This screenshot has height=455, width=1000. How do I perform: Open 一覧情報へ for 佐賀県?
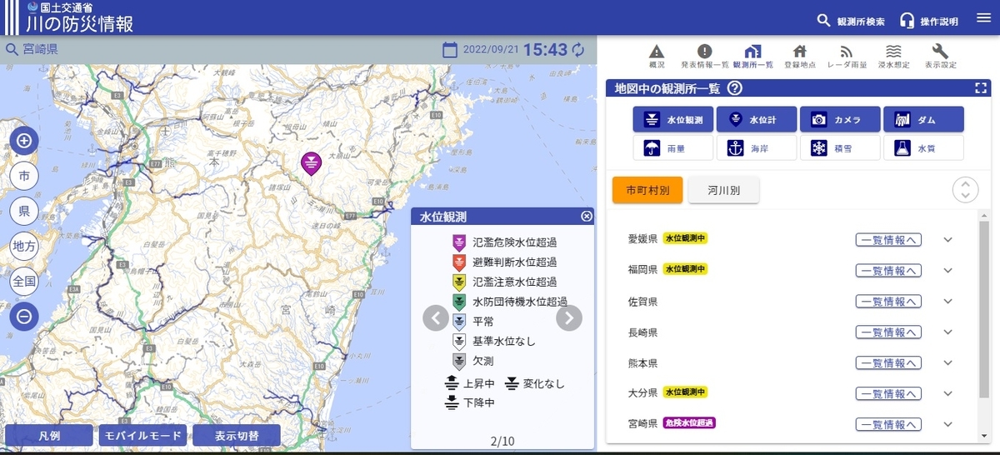tap(888, 301)
